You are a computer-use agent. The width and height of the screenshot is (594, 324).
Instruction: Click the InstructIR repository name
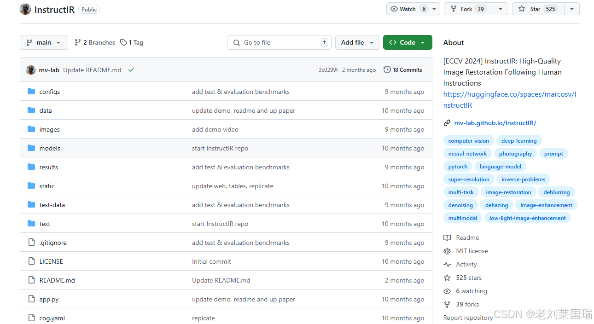click(x=54, y=9)
